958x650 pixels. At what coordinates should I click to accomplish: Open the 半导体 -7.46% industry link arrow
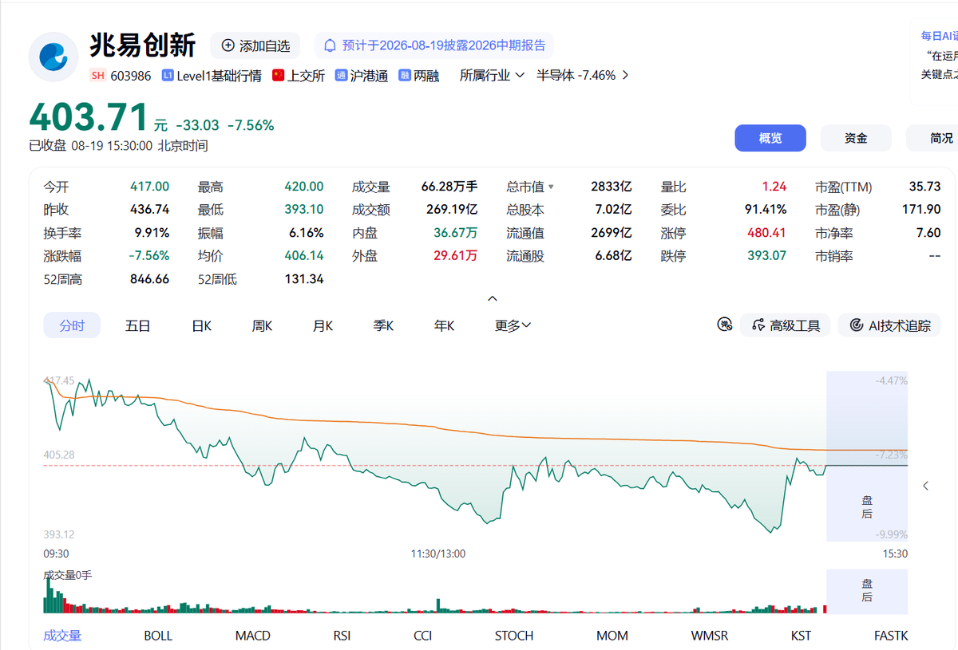pyautogui.click(x=625, y=75)
